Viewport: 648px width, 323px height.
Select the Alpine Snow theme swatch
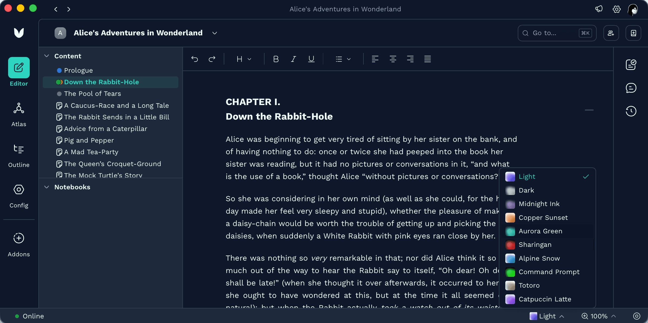click(510, 258)
